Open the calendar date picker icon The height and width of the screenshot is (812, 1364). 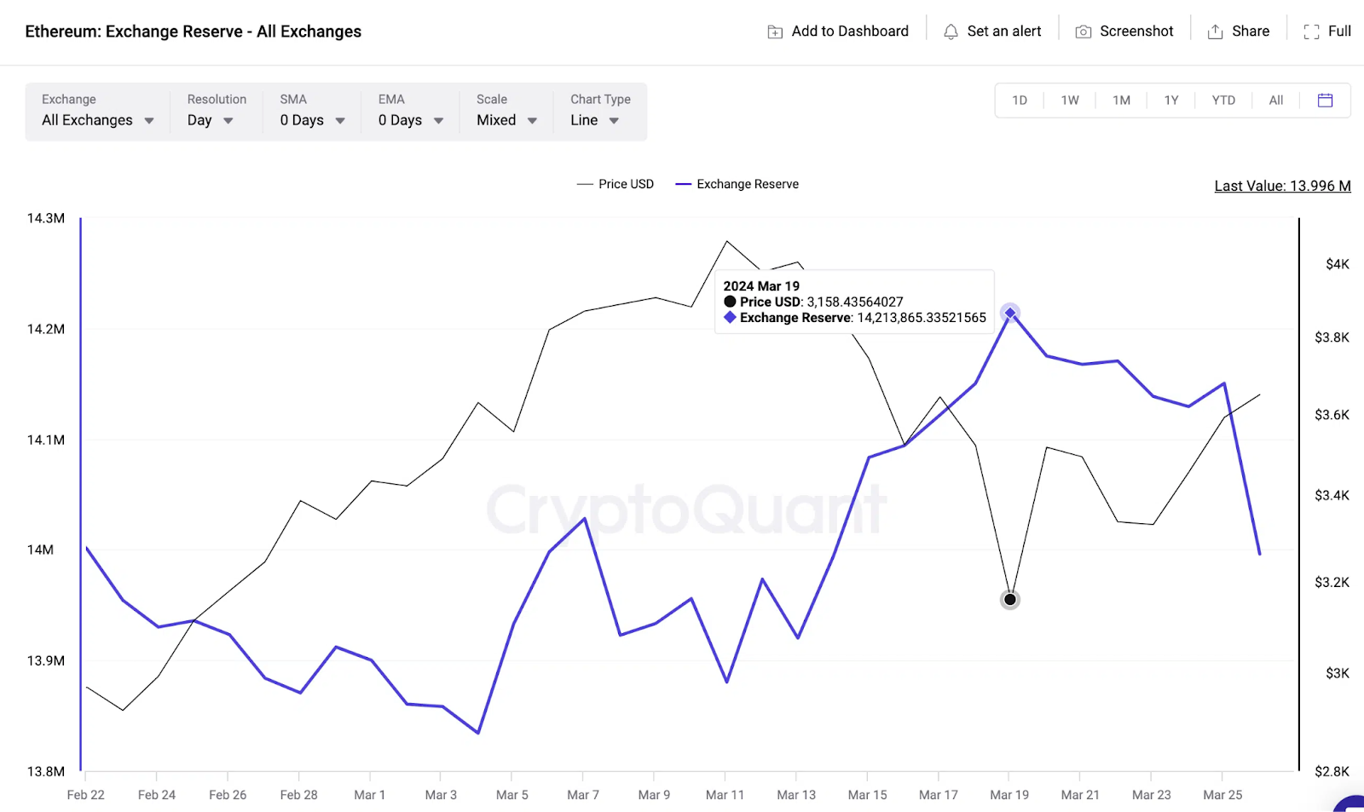point(1325,101)
